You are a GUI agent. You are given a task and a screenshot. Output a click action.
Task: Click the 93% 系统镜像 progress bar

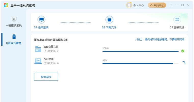(140, 63)
